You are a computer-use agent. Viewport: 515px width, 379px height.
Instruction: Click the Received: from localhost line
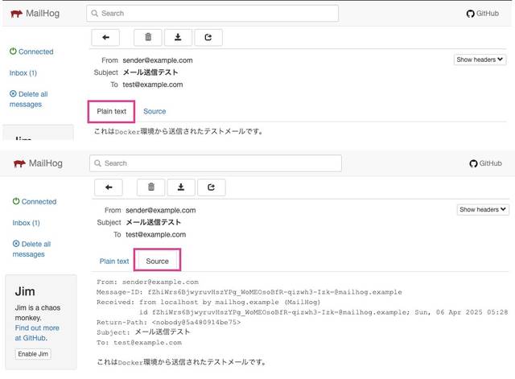[208, 302]
